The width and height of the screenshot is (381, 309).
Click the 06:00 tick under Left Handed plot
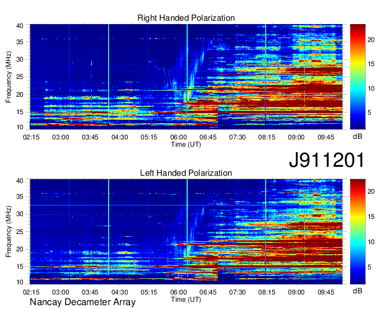[178, 292]
